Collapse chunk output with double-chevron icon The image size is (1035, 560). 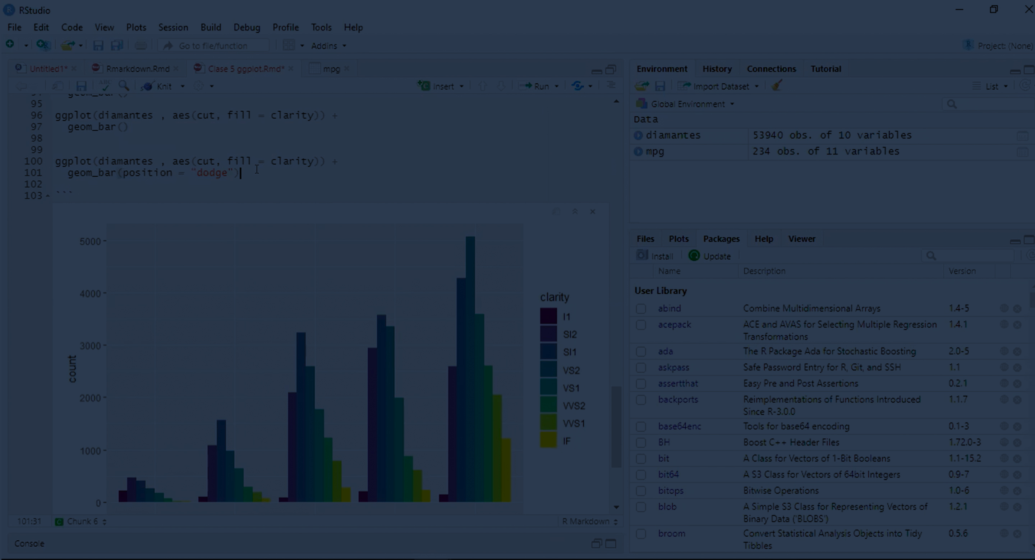pos(575,211)
